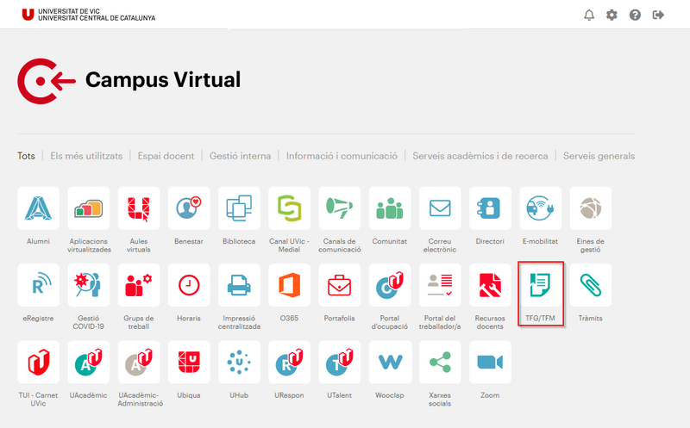Screen dimensions: 690x428
Task: Switch to Gestió interna tab
Action: click(x=241, y=156)
